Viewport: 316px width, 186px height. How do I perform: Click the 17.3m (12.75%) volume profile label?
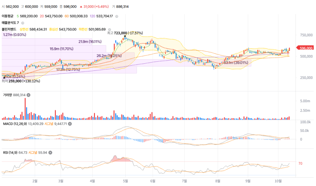tap(68, 70)
